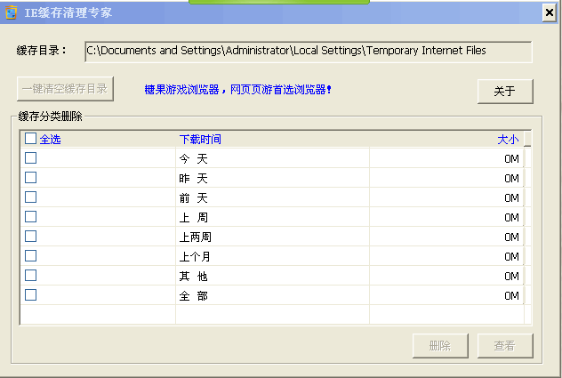Click the 缓存目录 path field
The height and width of the screenshot is (378, 562).
point(308,51)
